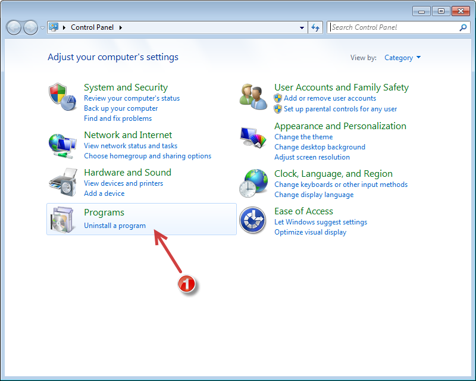This screenshot has height=381, width=476.
Task: Click the Hardware and Sound printer icon
Action: (x=62, y=182)
